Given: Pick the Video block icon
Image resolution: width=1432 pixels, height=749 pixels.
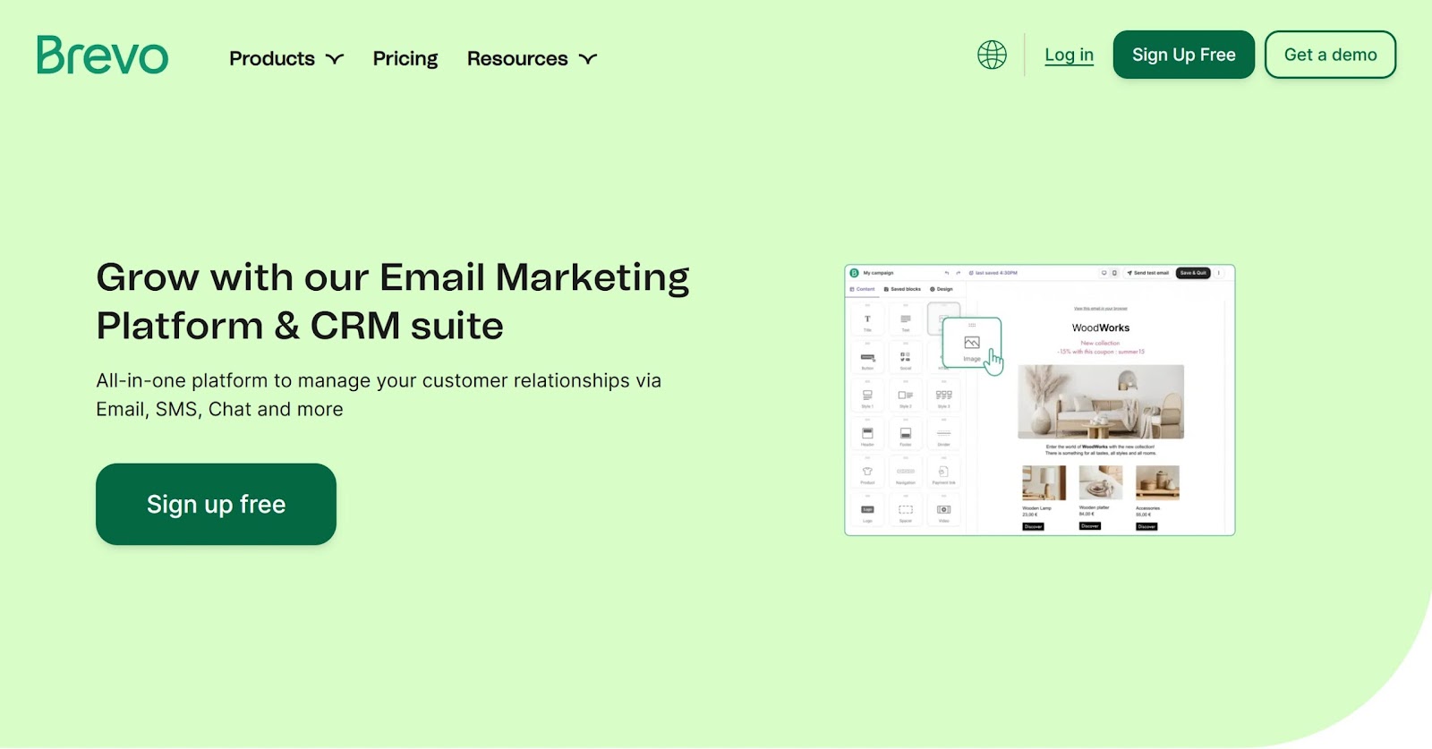Looking at the screenshot, I should click(943, 510).
